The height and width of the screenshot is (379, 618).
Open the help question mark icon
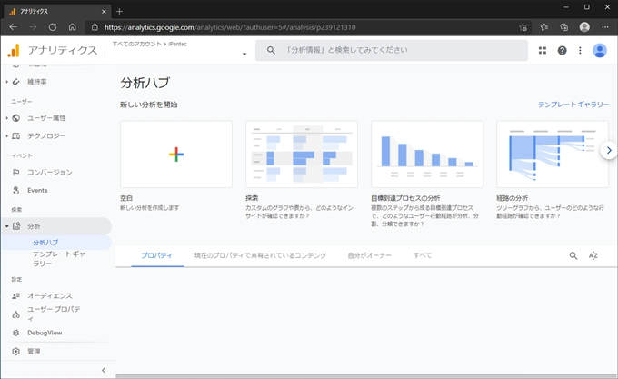(x=562, y=50)
